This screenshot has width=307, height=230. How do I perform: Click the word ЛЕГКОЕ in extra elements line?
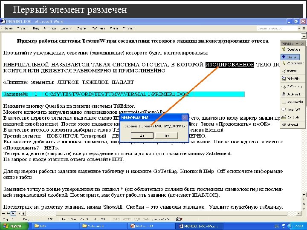(x=68, y=82)
